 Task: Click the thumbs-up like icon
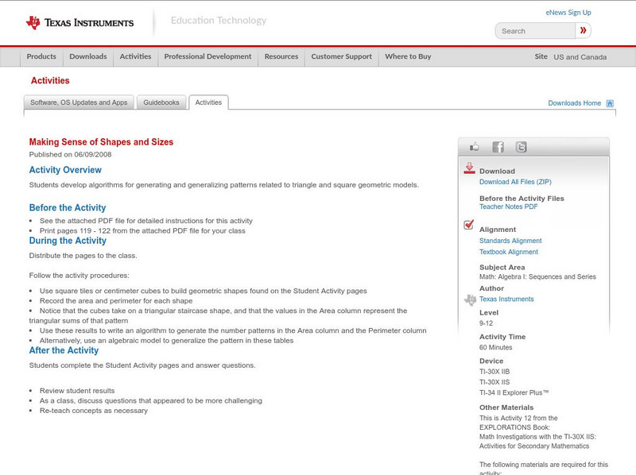pyautogui.click(x=474, y=147)
